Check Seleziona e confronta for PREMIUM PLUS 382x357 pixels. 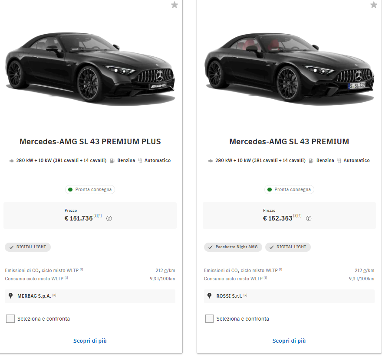point(10,318)
